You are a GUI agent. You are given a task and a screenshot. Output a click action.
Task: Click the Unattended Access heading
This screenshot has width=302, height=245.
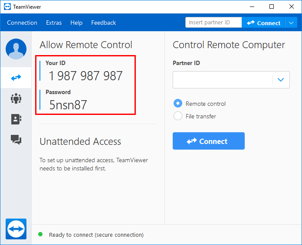tap(80, 141)
